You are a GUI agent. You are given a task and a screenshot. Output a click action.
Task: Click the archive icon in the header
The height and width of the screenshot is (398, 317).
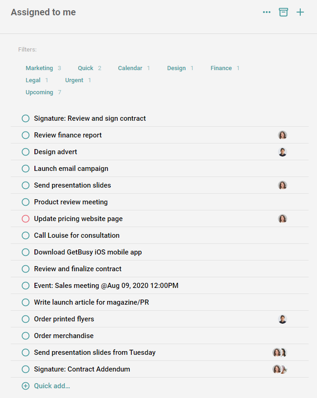pyautogui.click(x=283, y=12)
